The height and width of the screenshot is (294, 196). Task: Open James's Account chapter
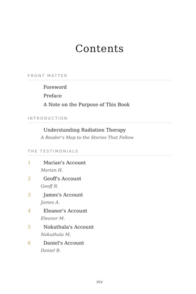click(x=63, y=195)
